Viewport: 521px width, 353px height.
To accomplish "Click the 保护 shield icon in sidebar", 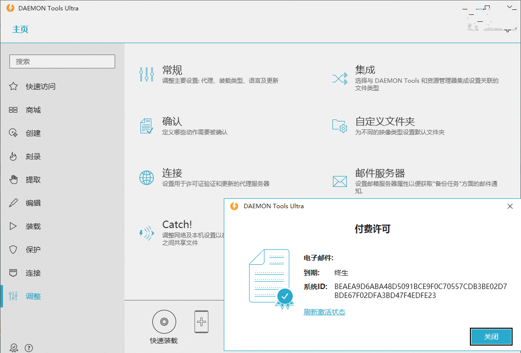I will point(13,250).
